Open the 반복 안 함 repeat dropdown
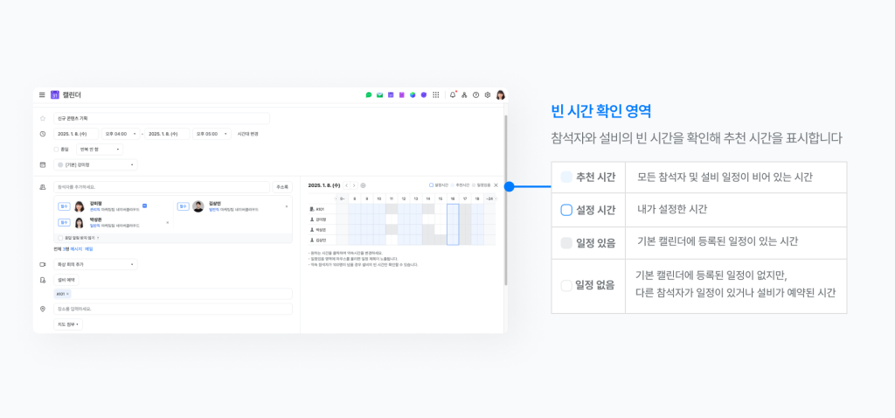895x418 pixels. click(100, 150)
